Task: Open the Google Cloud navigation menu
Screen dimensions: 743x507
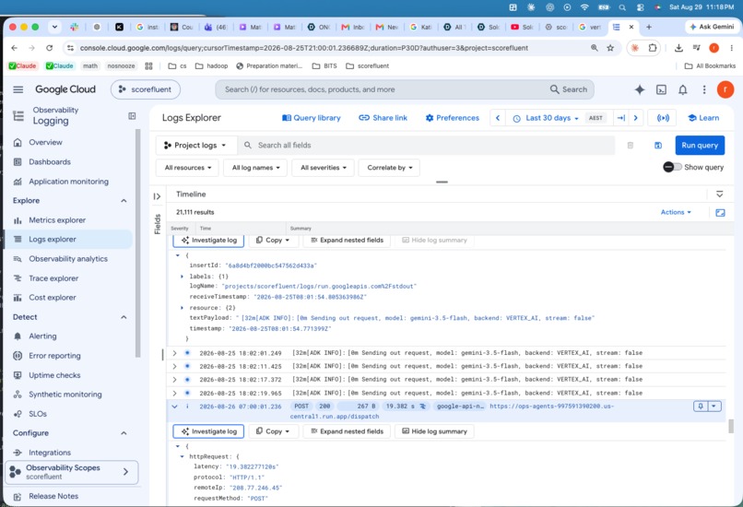Action: [18, 89]
